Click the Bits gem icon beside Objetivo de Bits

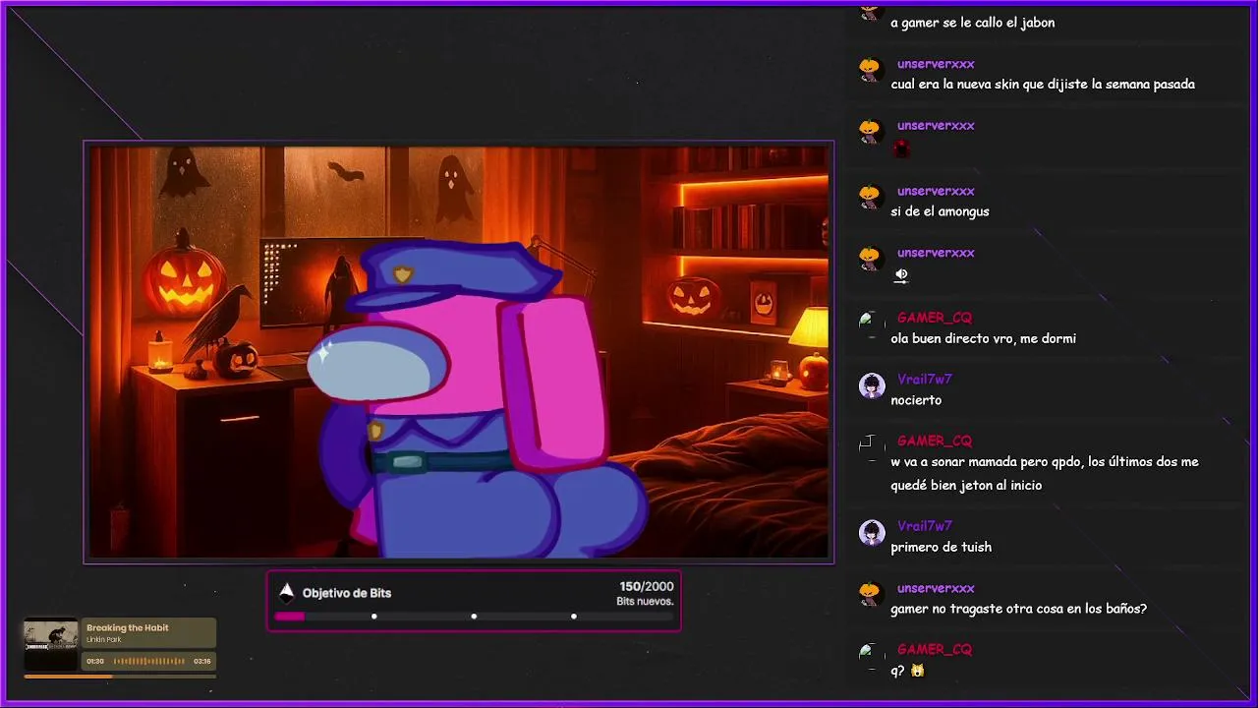click(287, 592)
